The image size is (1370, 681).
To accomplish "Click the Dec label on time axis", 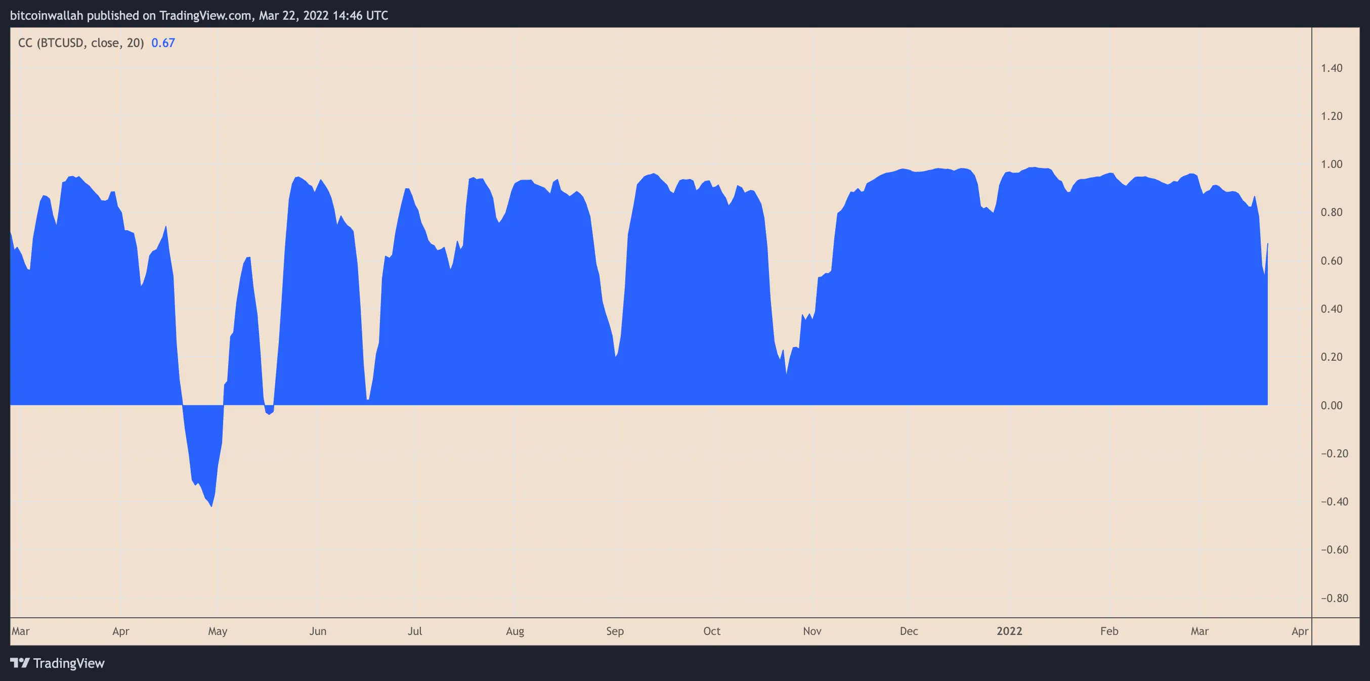I will tap(909, 631).
